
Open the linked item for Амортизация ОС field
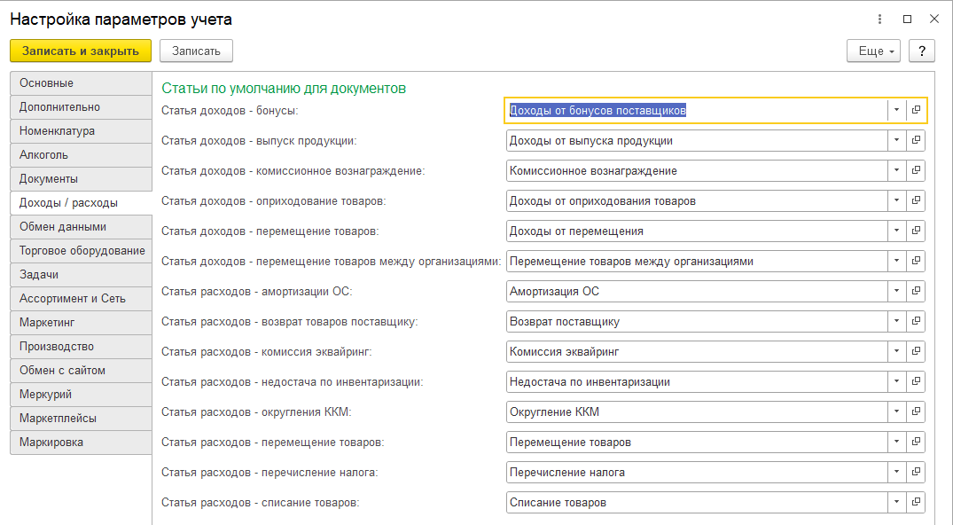pyautogui.click(x=916, y=291)
